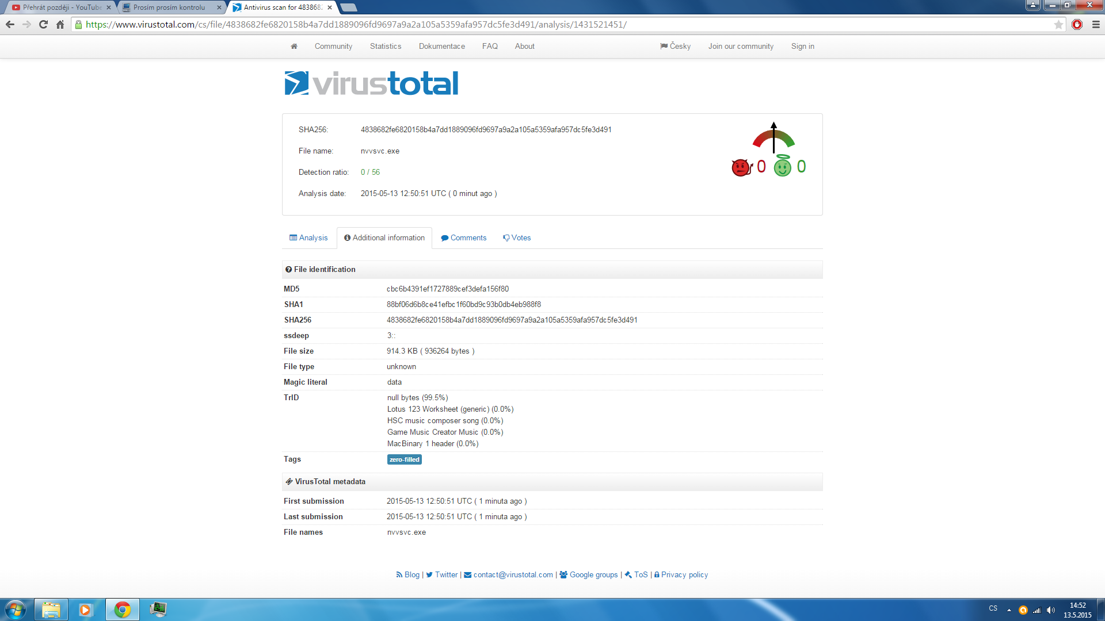The image size is (1105, 621).
Task: Open Statistics in the navbar
Action: pyautogui.click(x=386, y=46)
